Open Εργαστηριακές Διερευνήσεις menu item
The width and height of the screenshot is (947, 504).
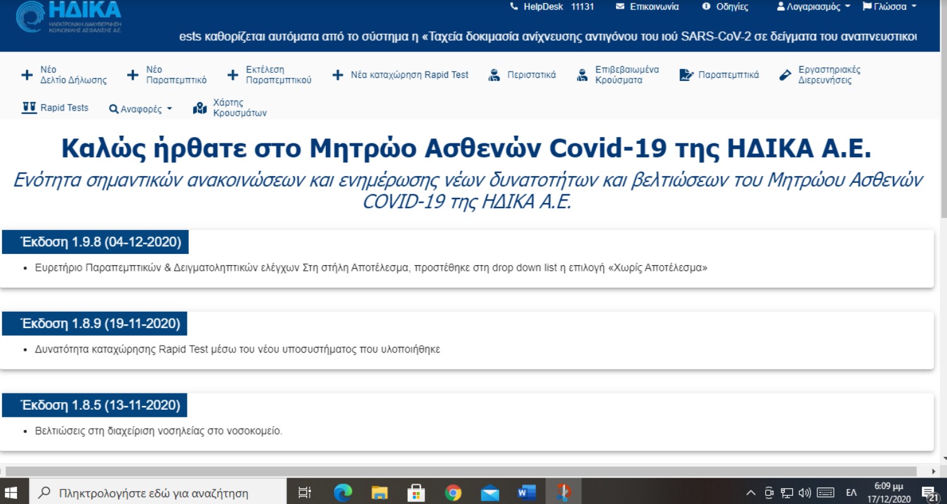(x=820, y=75)
